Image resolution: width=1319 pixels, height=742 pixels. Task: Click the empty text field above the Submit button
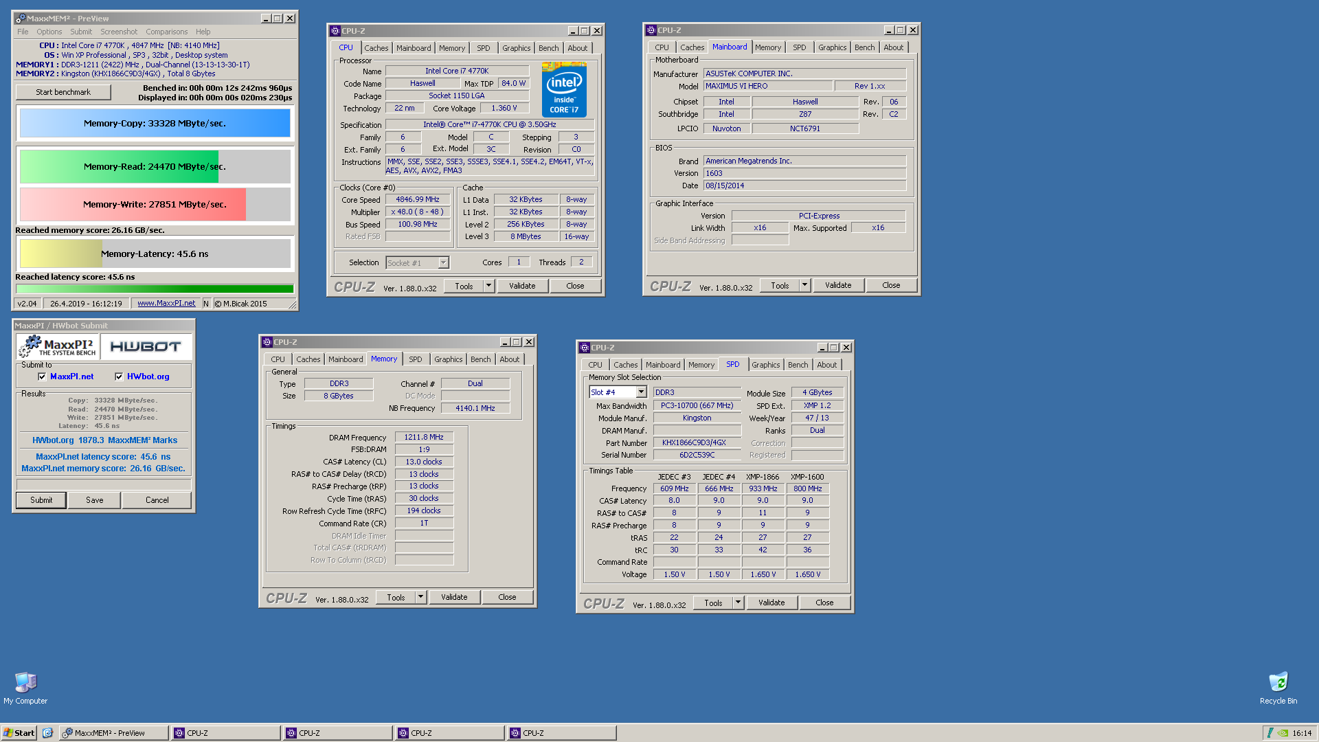pos(104,485)
